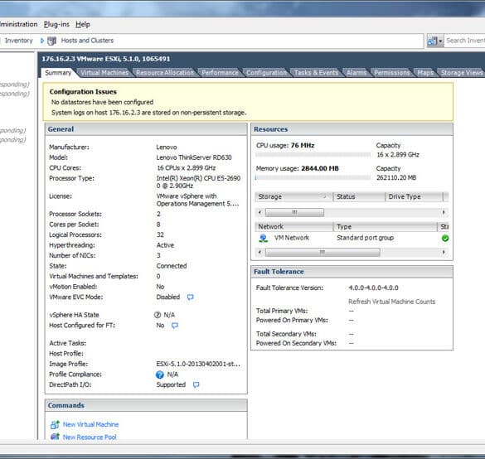
Task: Click network list right scroll arrow
Action: point(444,253)
